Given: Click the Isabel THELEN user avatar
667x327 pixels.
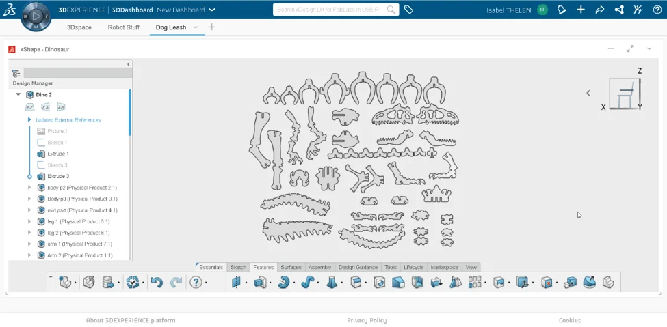Looking at the screenshot, I should [542, 10].
